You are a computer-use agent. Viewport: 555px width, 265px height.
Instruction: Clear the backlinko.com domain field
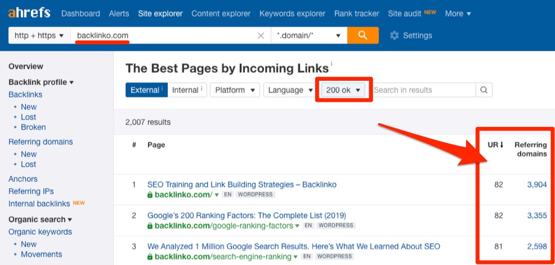tap(261, 36)
